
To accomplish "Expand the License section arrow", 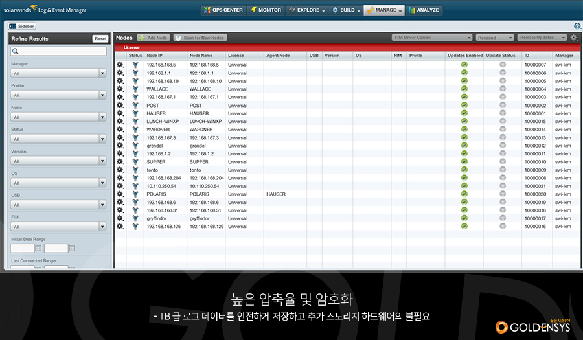I will [x=119, y=47].
